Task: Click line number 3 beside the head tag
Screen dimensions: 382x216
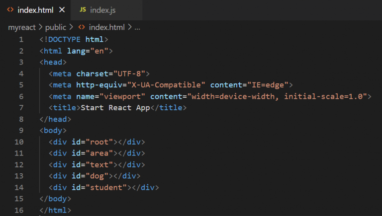Action: (x=21, y=62)
